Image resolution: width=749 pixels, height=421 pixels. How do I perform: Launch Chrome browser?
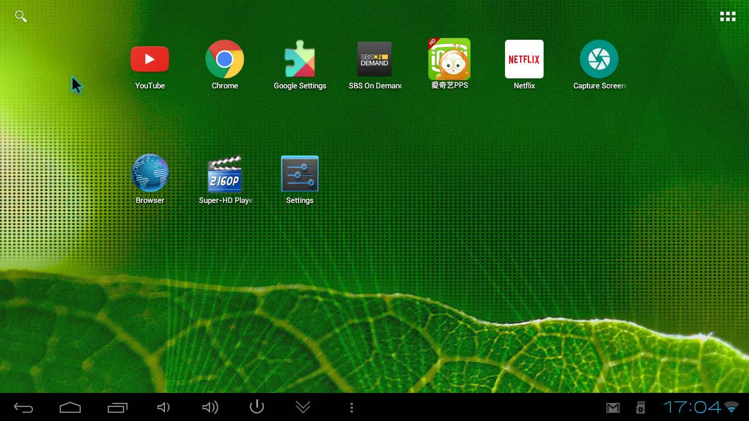(225, 59)
